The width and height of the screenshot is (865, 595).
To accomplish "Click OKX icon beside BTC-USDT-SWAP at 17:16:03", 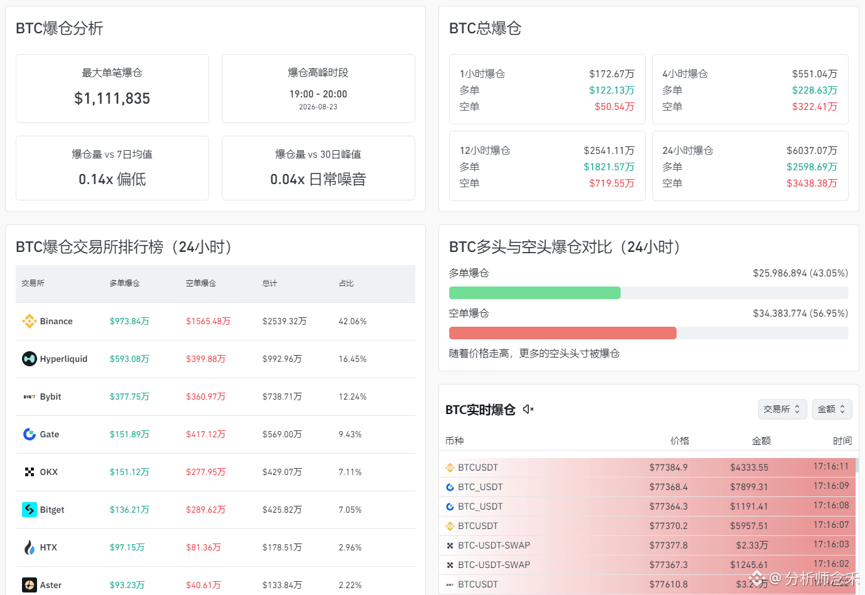I will click(x=450, y=545).
